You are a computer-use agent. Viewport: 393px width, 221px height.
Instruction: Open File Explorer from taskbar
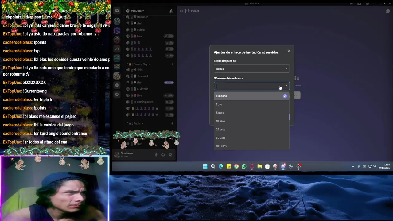click(x=260, y=166)
